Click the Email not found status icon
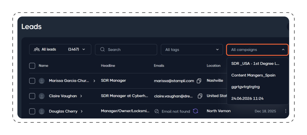The width and height of the screenshot is (307, 135). pyautogui.click(x=156, y=111)
